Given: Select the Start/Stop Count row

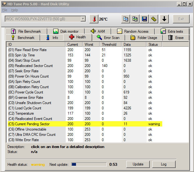Looking at the screenshot, I should (85, 60).
